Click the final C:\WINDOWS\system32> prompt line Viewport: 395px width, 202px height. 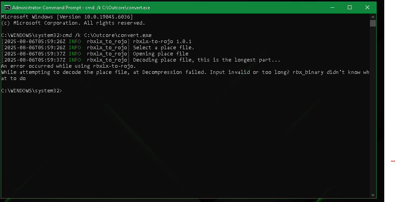pos(31,91)
